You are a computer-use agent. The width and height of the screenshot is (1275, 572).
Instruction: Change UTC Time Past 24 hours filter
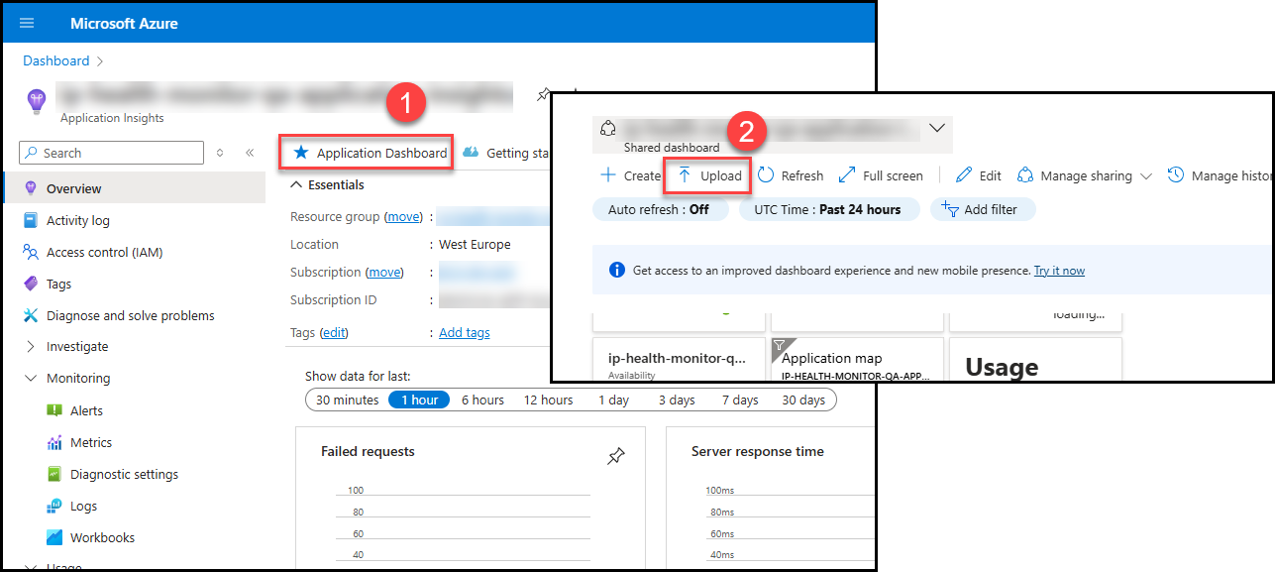pos(829,209)
